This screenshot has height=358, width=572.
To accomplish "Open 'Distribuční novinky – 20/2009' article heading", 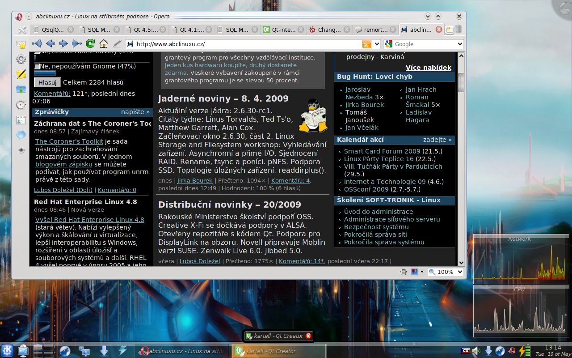I will click(230, 205).
